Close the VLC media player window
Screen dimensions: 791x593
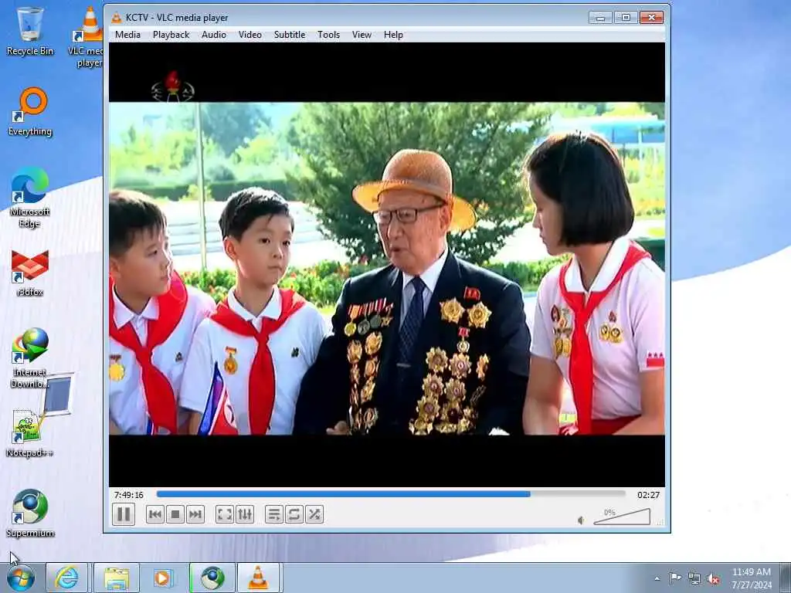coord(651,18)
